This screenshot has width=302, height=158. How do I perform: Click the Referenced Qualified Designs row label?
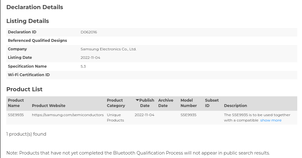pyautogui.click(x=37, y=41)
